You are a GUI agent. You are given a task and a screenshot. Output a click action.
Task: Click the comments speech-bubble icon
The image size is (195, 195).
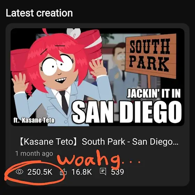coord(103,171)
